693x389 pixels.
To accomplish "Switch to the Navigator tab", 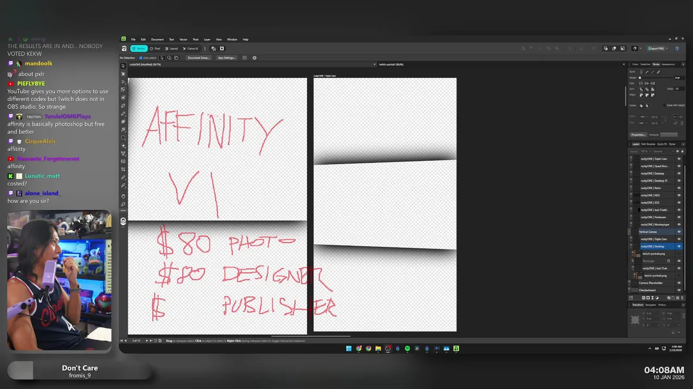I will tap(651, 305).
